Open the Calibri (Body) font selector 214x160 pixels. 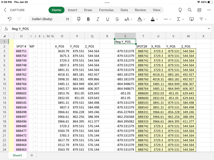coord(45,19)
